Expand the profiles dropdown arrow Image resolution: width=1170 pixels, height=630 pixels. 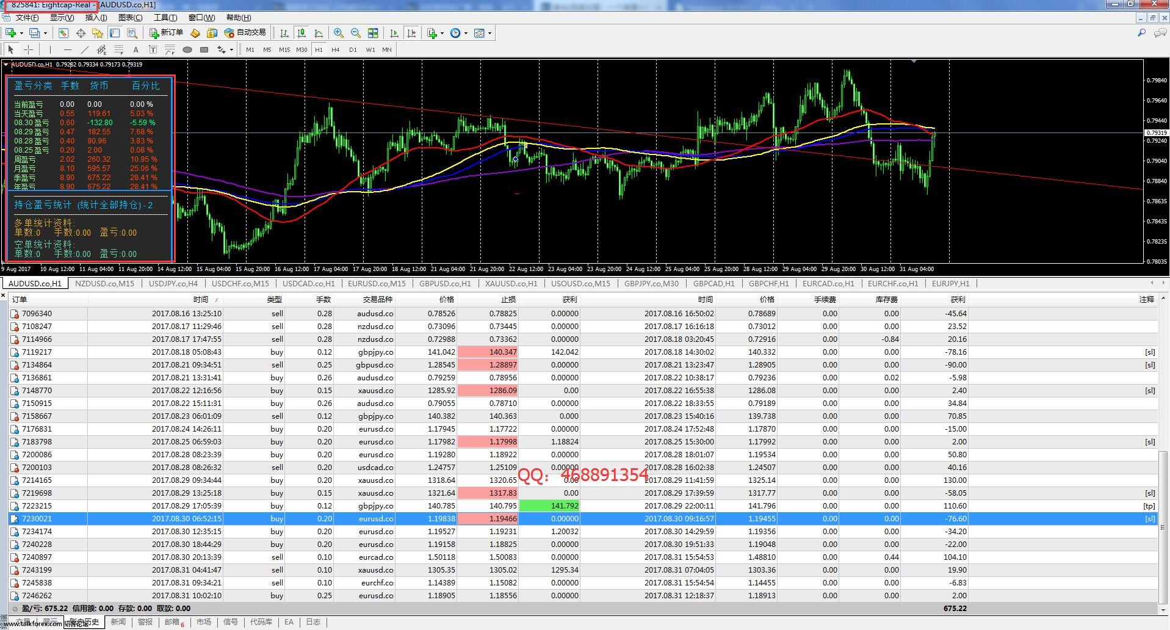pos(45,34)
